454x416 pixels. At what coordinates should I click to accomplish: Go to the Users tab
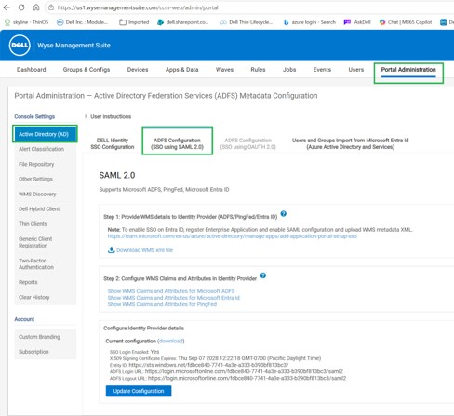click(356, 70)
